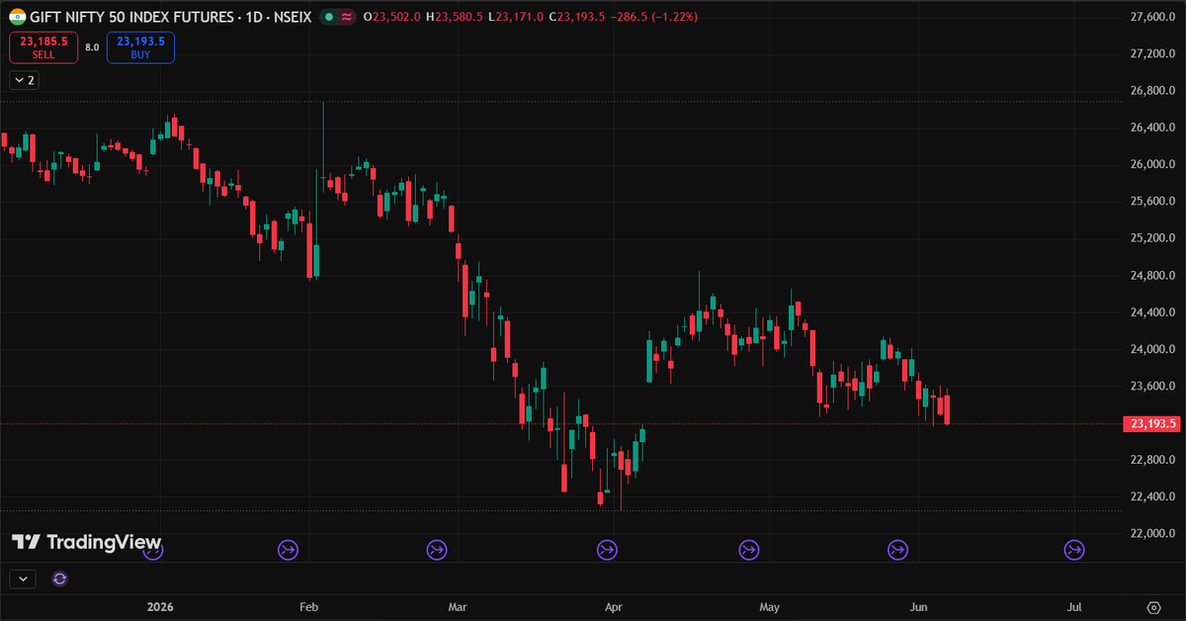Viewport: 1186px width, 621px height.
Task: Click the May label on time axis
Action: pos(770,606)
